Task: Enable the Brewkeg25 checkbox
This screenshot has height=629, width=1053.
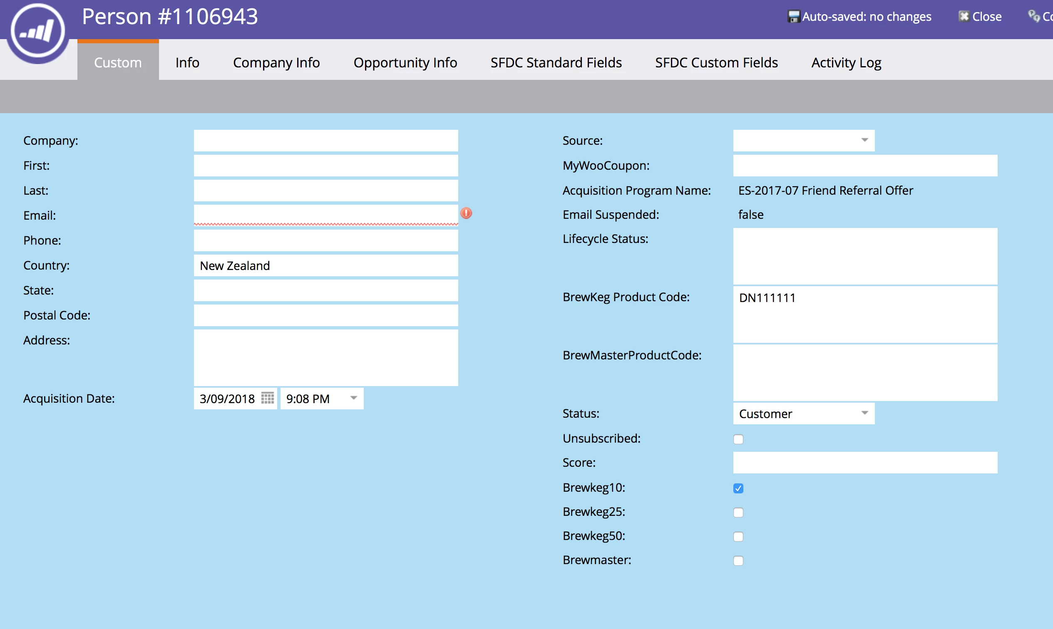Action: click(x=738, y=513)
